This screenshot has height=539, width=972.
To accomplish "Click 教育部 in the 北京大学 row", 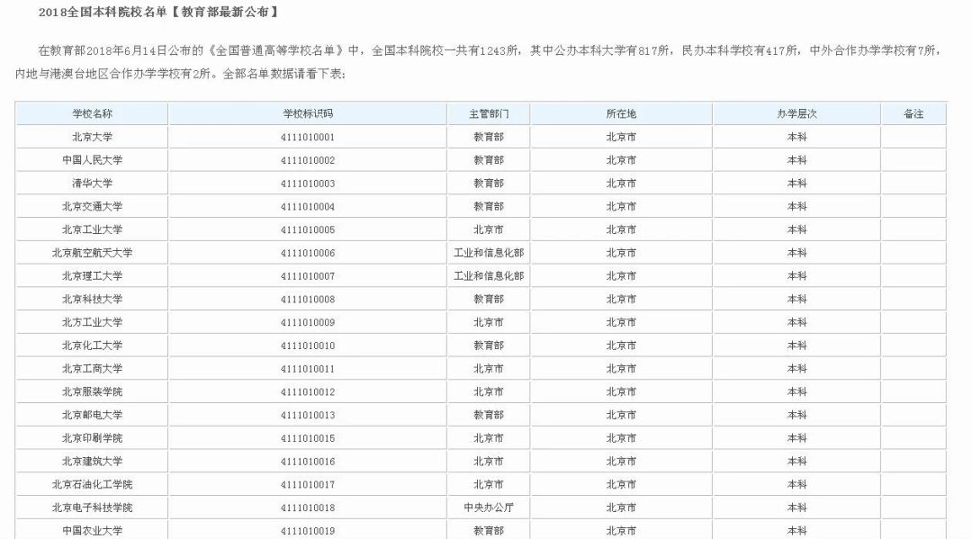I will 489,137.
